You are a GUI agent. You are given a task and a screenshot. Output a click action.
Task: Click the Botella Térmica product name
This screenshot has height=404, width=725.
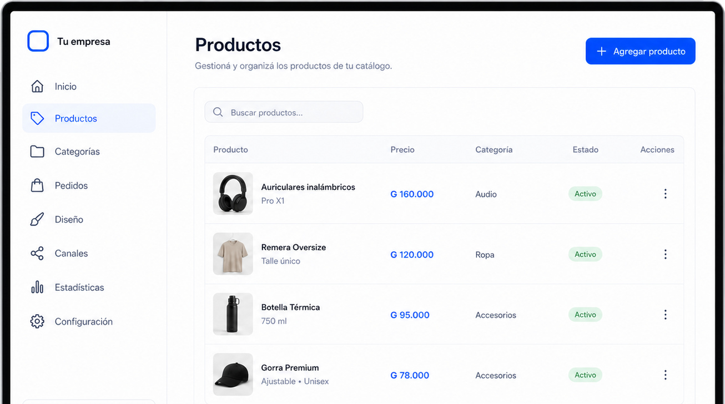click(290, 307)
